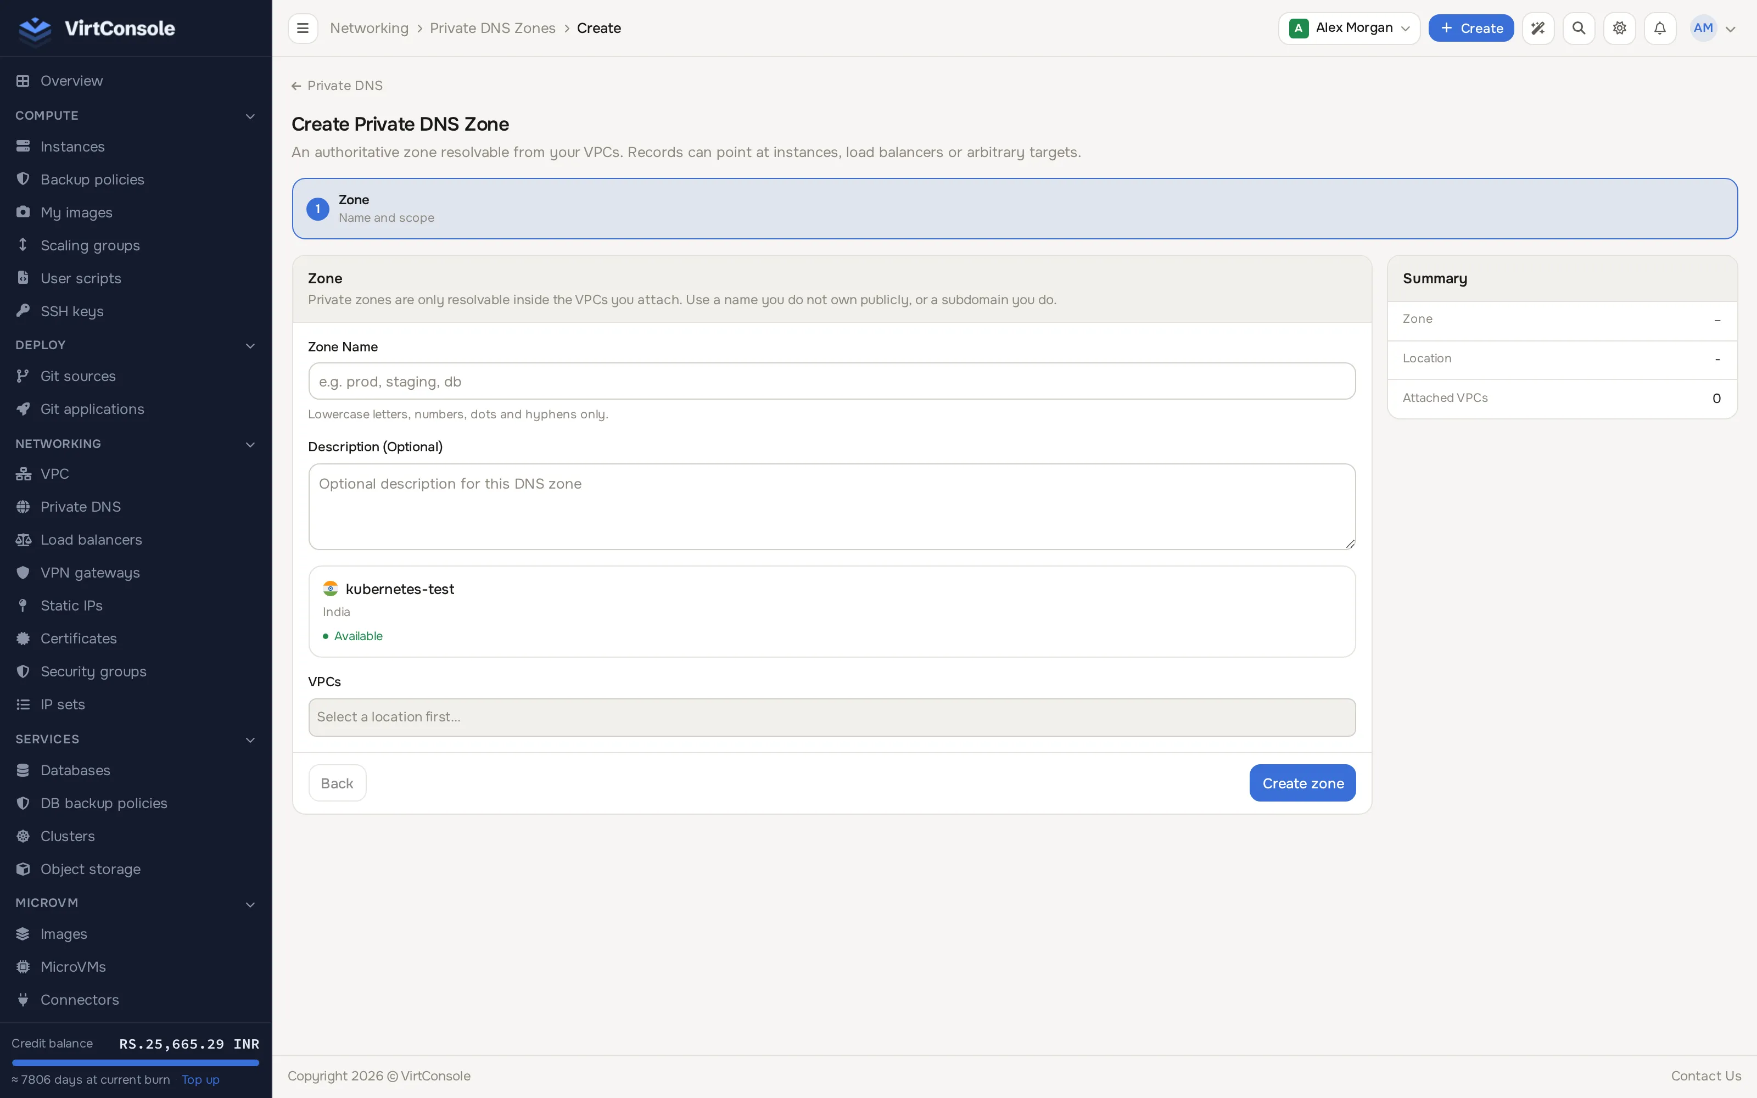Go to Overview in sidebar

click(x=136, y=81)
